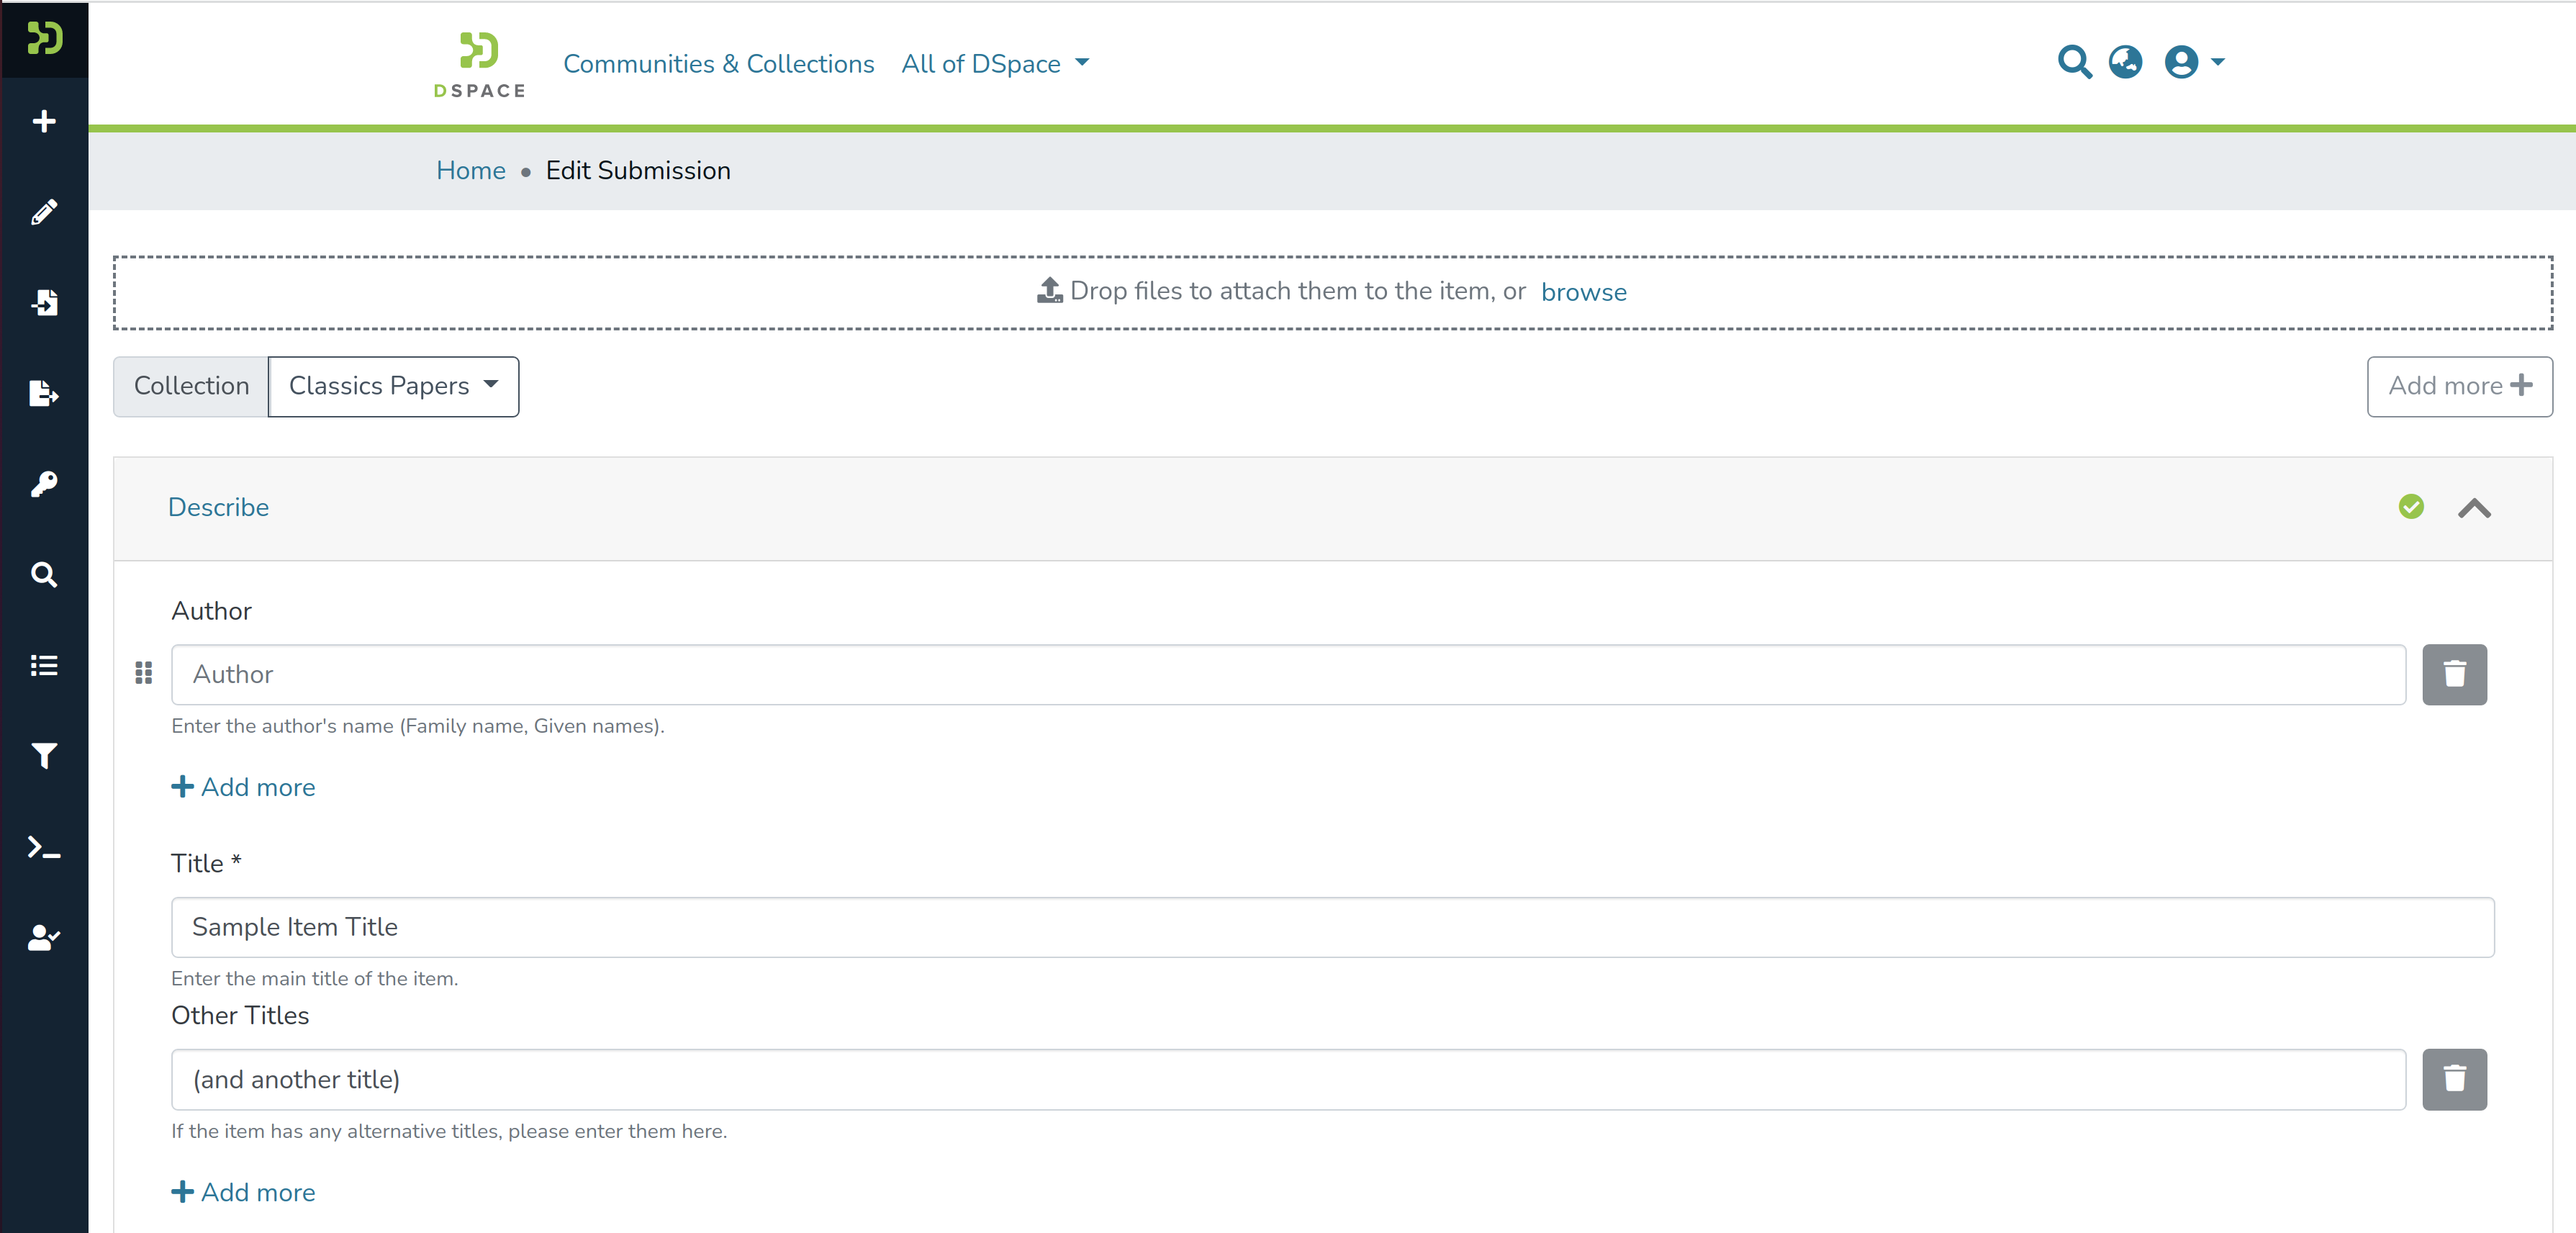Click the Import sidebar icon
The width and height of the screenshot is (2576, 1233).
[x=44, y=302]
